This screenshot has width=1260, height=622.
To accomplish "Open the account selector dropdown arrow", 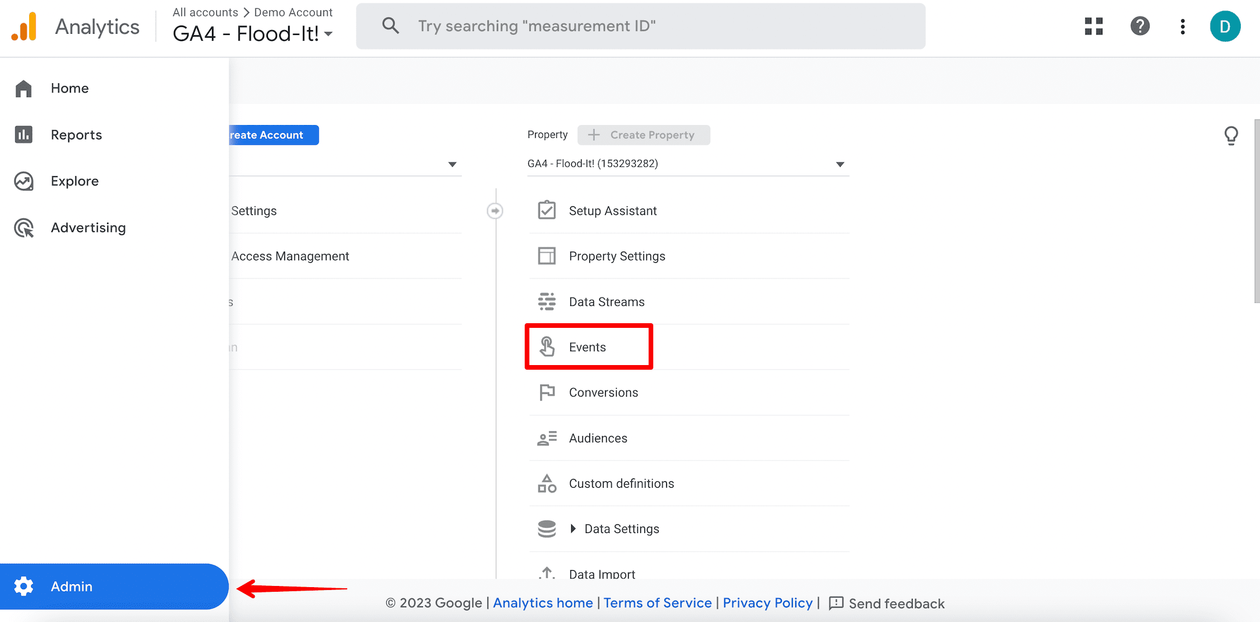I will 452,165.
